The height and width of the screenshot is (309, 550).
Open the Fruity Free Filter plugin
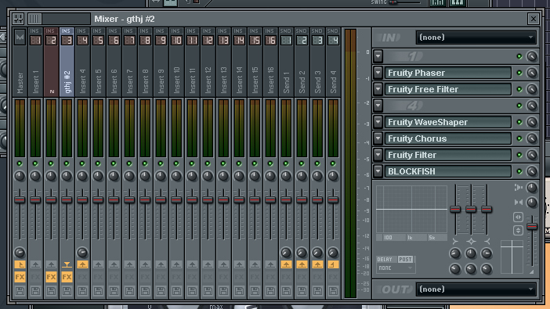click(448, 89)
